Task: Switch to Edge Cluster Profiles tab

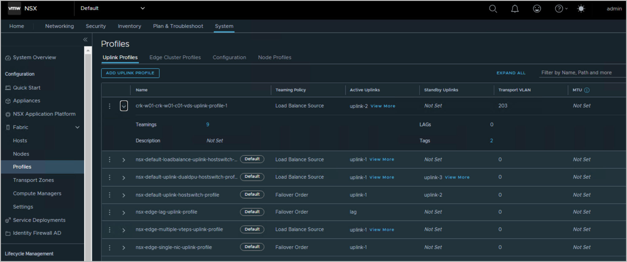Action: pos(175,57)
